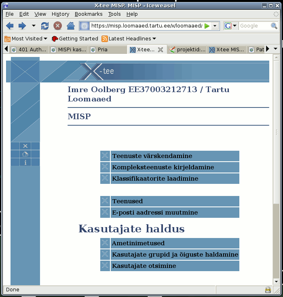Go to the browser home page
This screenshot has height=297, width=283.
pos(71,26)
